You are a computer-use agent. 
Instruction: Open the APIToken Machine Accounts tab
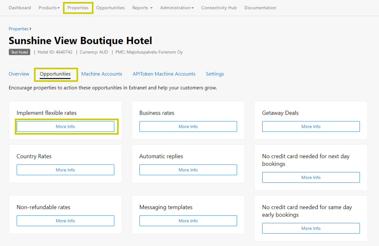point(164,74)
